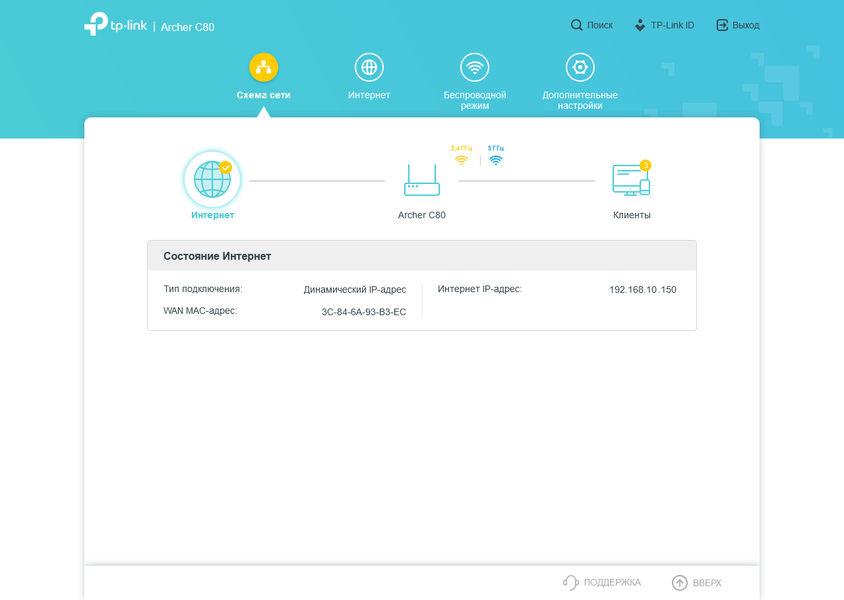Screen dimensions: 844x600
Task: Select the Интернет globe in the network diagram
Action: tap(212, 179)
